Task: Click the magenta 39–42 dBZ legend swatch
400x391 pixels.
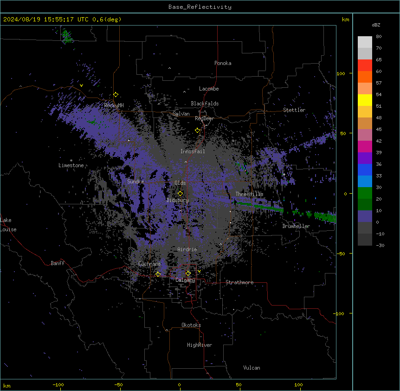Action: [x=365, y=146]
